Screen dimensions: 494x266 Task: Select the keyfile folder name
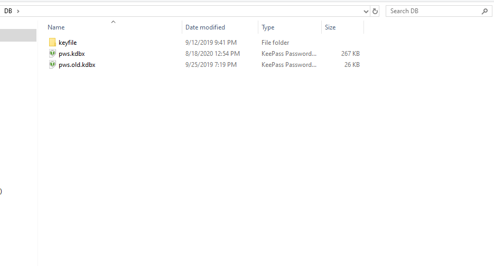point(68,42)
